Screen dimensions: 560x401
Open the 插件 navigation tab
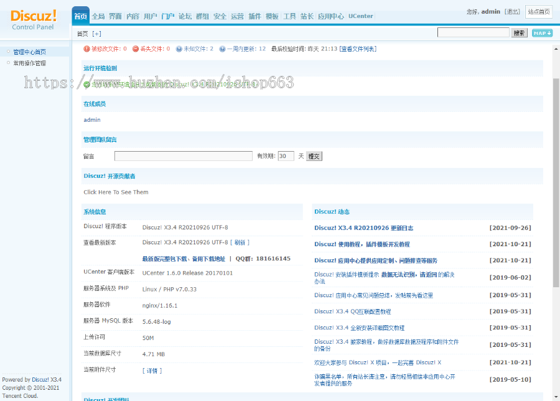pos(254,16)
